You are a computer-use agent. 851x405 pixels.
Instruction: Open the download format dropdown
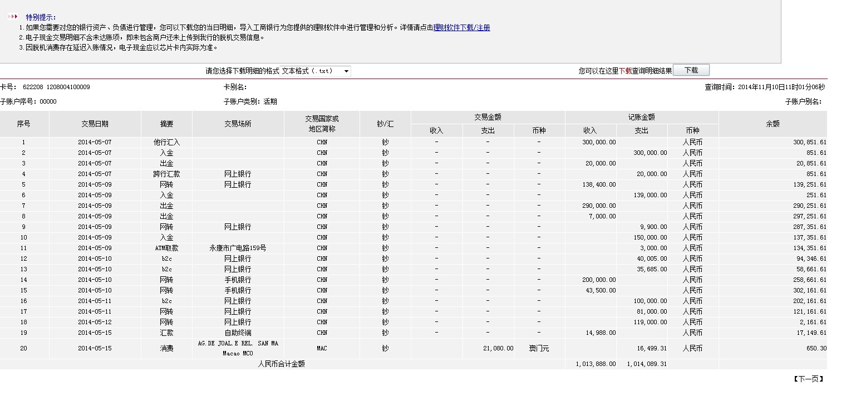tap(316, 71)
